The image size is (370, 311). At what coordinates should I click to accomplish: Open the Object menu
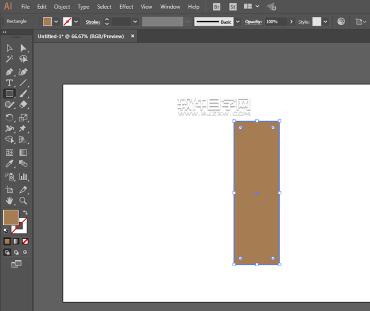click(x=62, y=7)
